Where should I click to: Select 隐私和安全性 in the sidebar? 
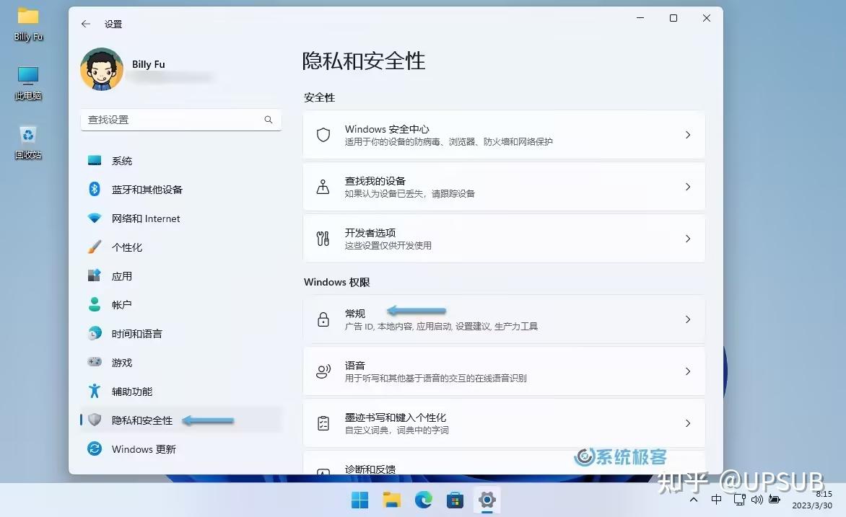coord(96,420)
